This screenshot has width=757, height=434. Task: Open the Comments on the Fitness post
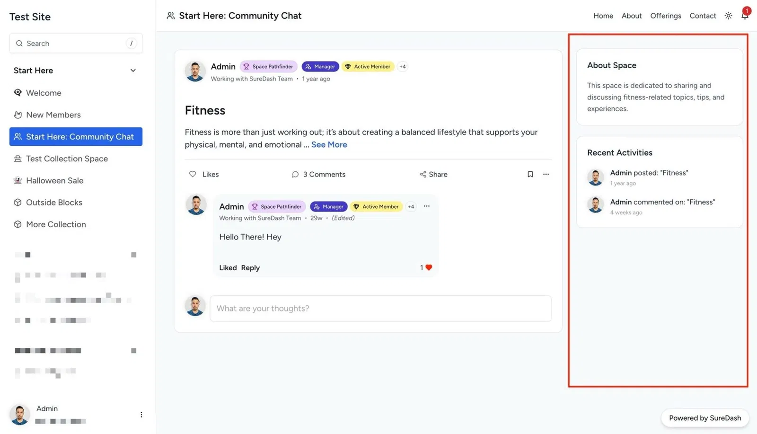tap(318, 174)
